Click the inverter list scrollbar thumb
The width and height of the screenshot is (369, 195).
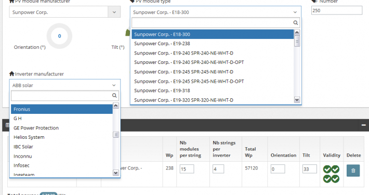click(116, 135)
